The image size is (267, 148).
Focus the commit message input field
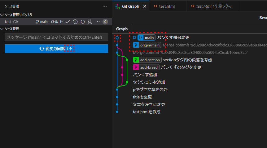(x=56, y=37)
